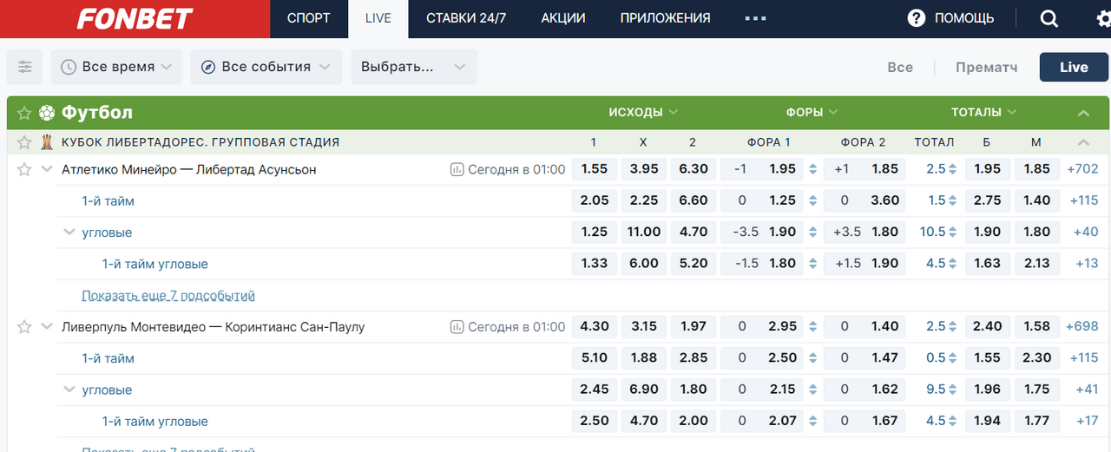The height and width of the screenshot is (452, 1111).
Task: Select the Прематч filter button
Action: [x=986, y=67]
